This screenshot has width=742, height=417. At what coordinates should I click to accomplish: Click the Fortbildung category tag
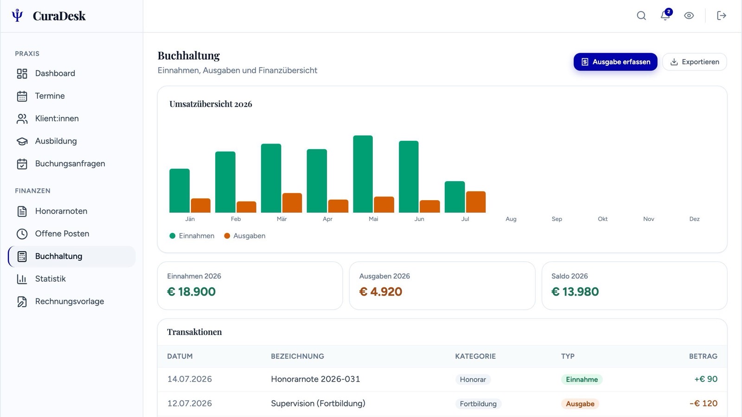coord(478,404)
